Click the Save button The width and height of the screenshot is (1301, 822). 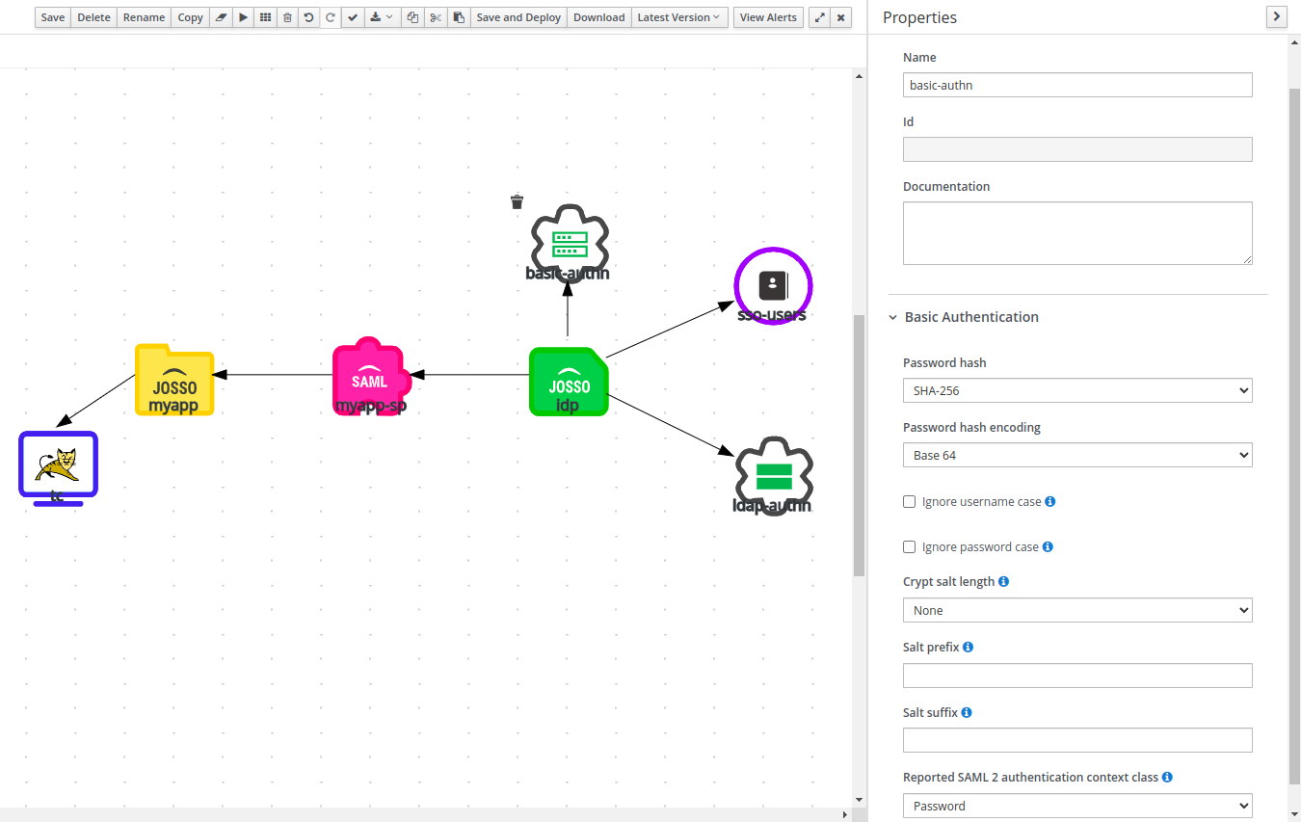(x=53, y=17)
